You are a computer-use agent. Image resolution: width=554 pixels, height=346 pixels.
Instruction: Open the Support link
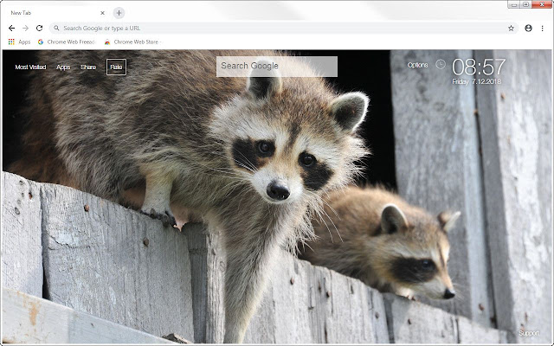[x=529, y=333]
